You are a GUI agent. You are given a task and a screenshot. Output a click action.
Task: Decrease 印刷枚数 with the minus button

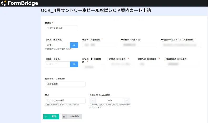[x=93, y=100]
